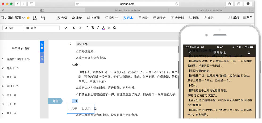Viewport: 262px width, 123px height.
Task: Toggle bold formatting
Action: [x=93, y=28]
